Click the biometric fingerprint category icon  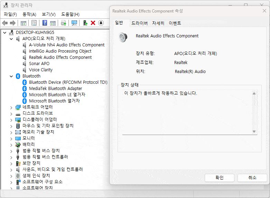(18, 176)
